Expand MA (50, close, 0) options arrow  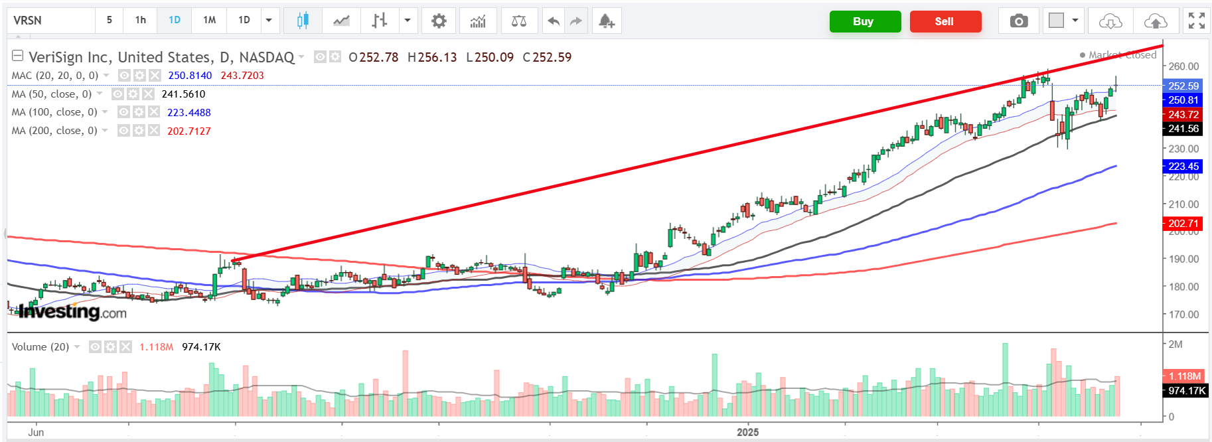tap(100, 94)
